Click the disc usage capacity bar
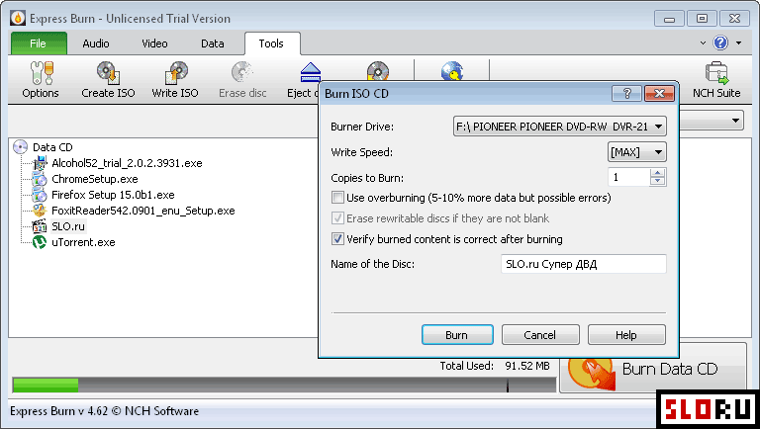760x429 pixels. click(x=284, y=385)
